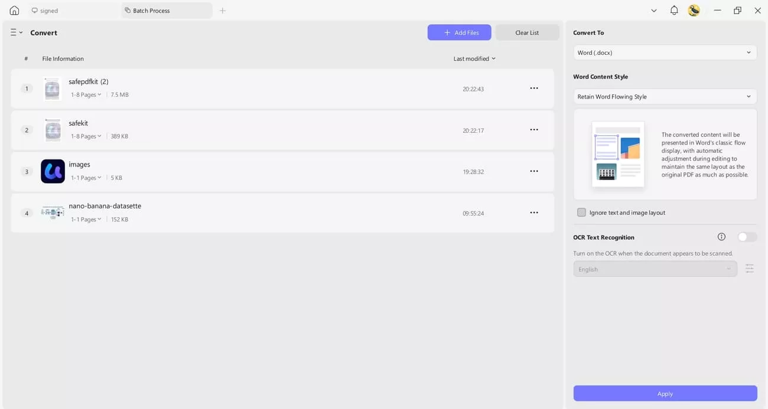The width and height of the screenshot is (768, 409).
Task: Switch to the signed tab
Action: click(x=49, y=11)
